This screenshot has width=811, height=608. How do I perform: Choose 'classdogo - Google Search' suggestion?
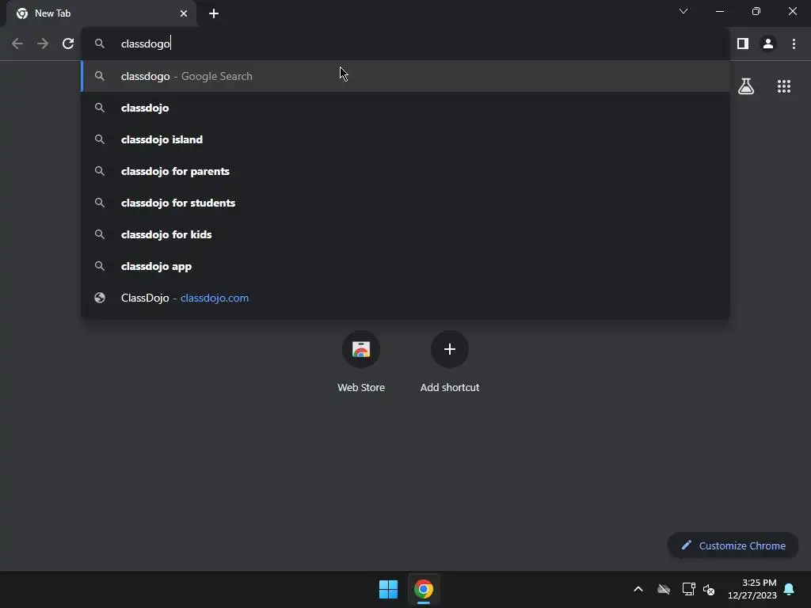(405, 76)
